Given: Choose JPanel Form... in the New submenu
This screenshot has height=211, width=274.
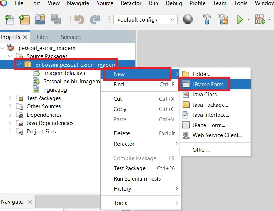Looking at the screenshot, I should point(215,125).
